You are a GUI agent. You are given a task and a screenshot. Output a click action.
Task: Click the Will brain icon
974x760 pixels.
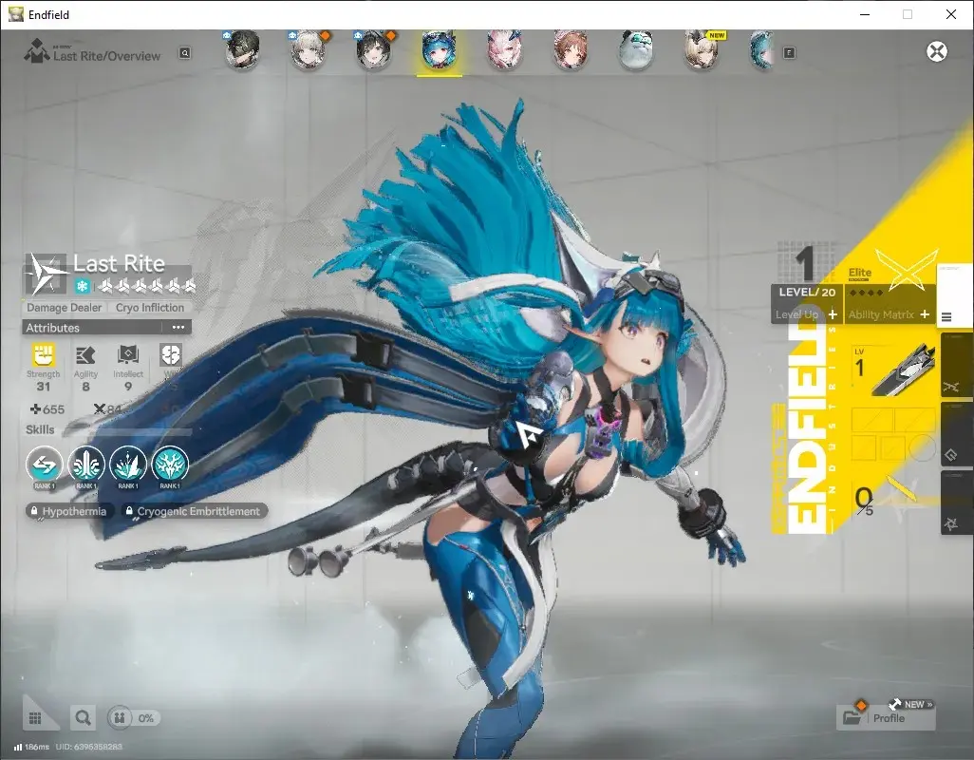click(x=170, y=355)
